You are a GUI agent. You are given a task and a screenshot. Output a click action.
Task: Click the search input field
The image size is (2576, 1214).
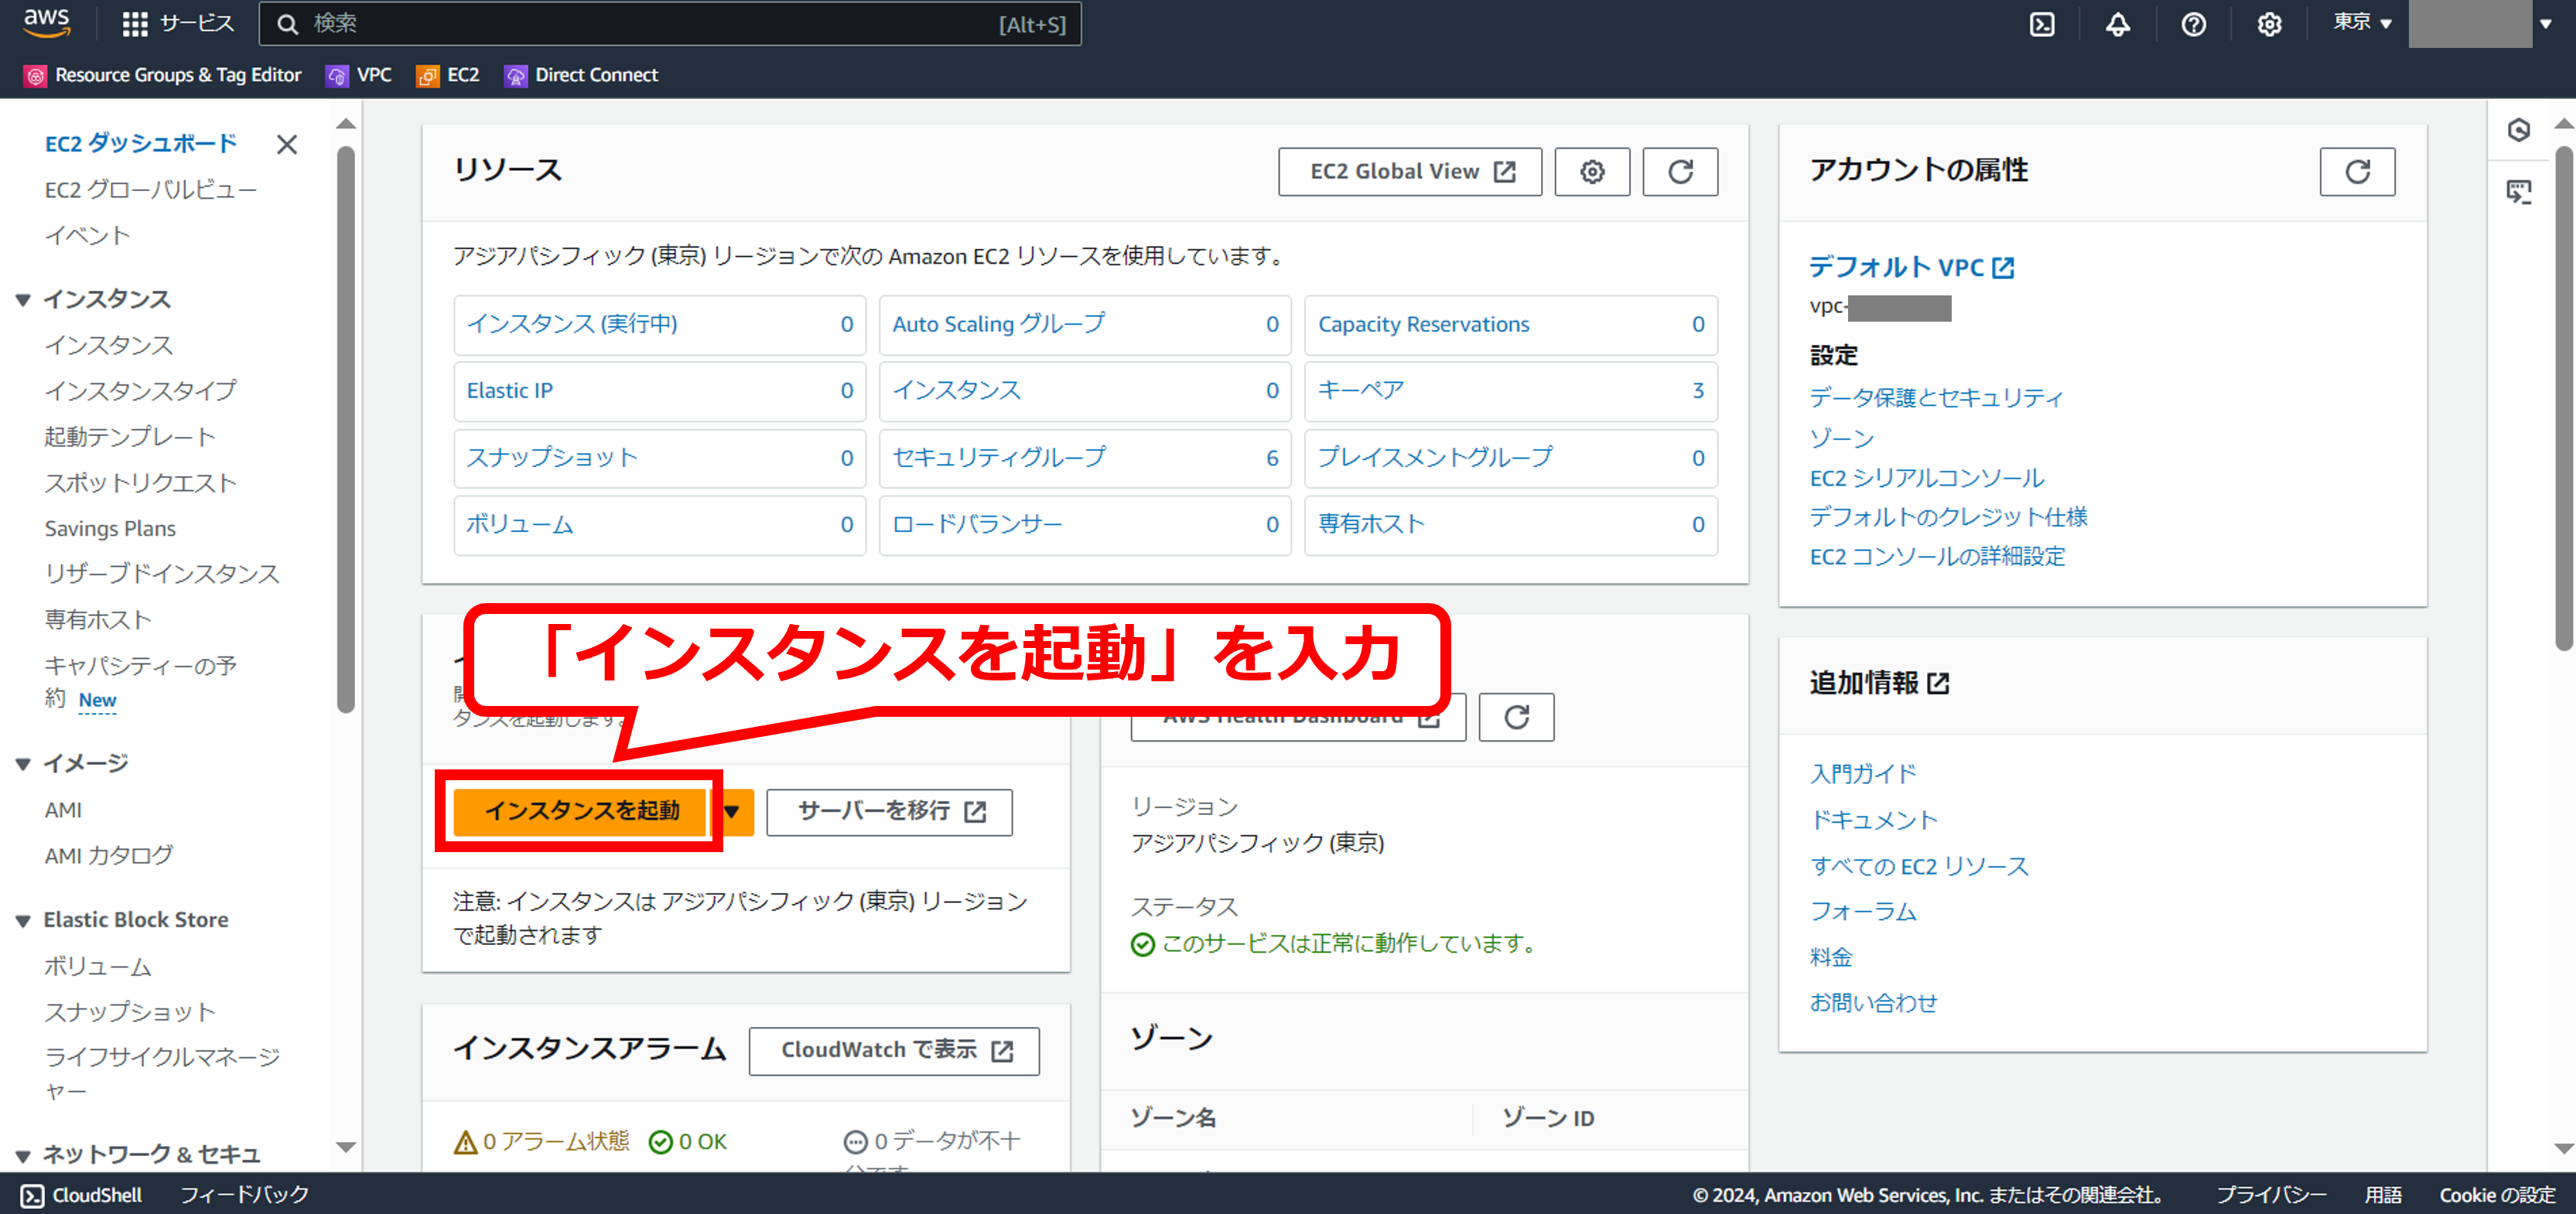coord(670,24)
